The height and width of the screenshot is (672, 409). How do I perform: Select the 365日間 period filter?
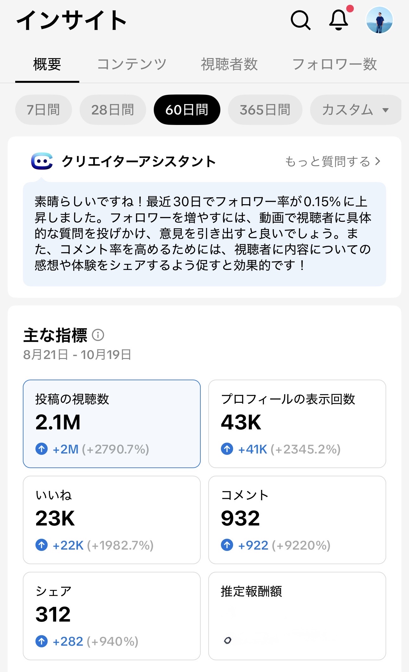pyautogui.click(x=265, y=110)
